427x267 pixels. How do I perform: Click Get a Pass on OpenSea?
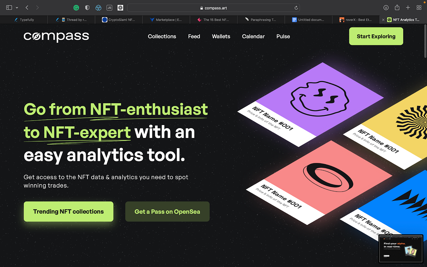click(167, 211)
